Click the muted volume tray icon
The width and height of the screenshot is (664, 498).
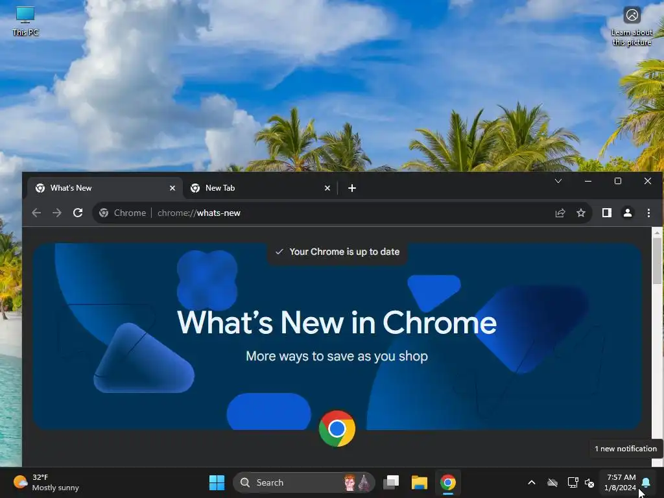(589, 482)
